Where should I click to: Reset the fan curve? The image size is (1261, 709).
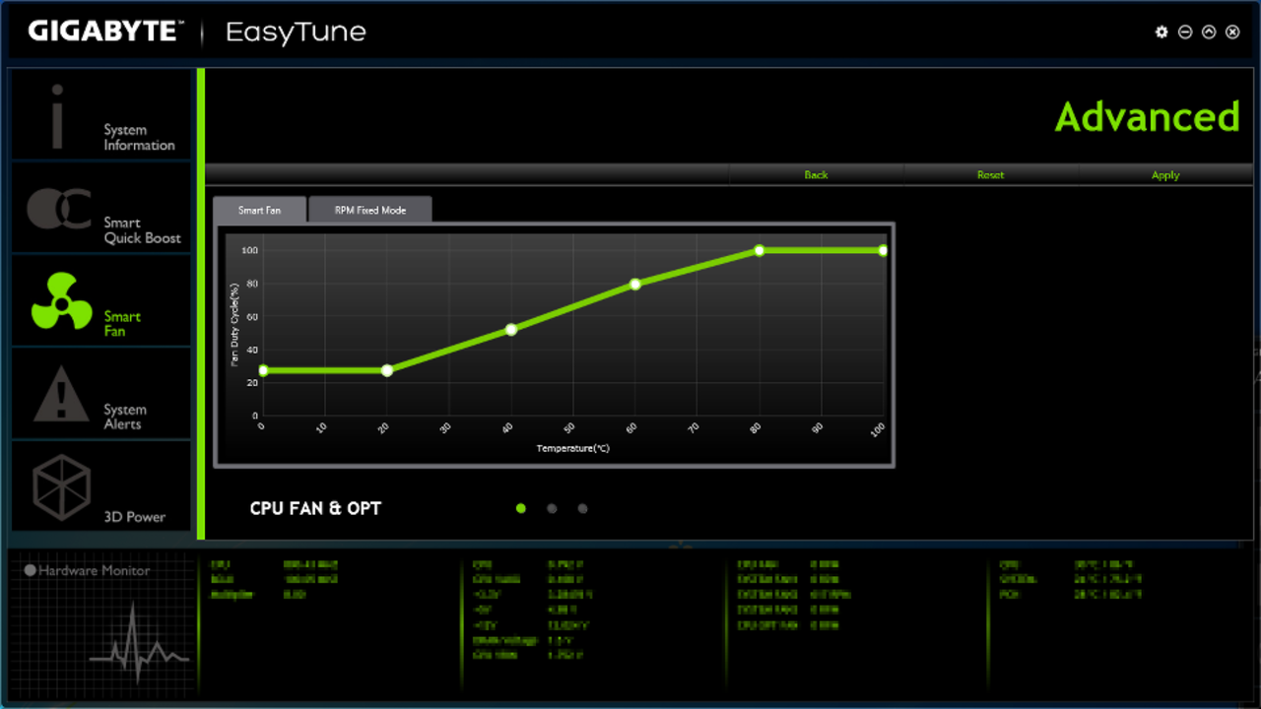click(990, 174)
